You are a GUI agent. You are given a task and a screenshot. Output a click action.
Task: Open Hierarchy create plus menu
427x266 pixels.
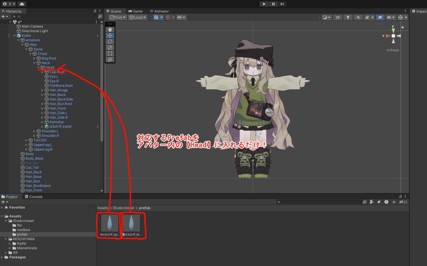[5, 17]
